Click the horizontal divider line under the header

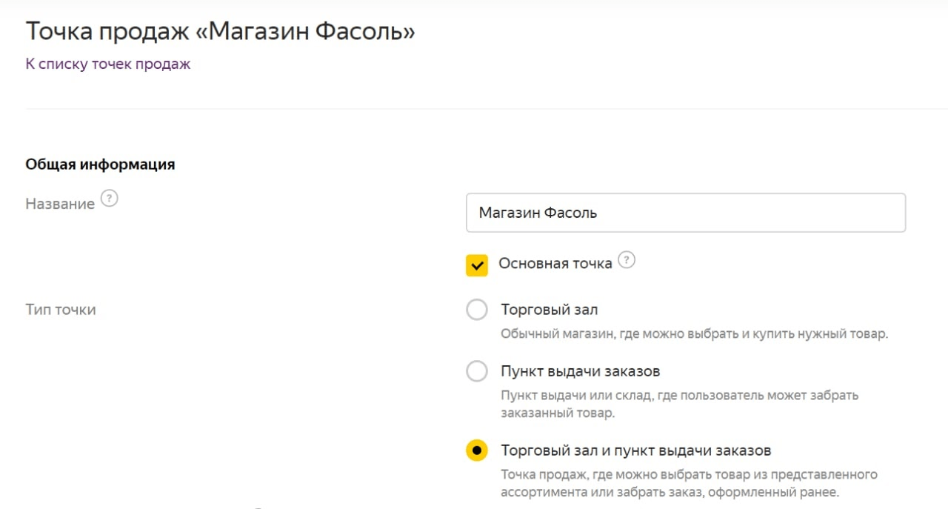[474, 110]
